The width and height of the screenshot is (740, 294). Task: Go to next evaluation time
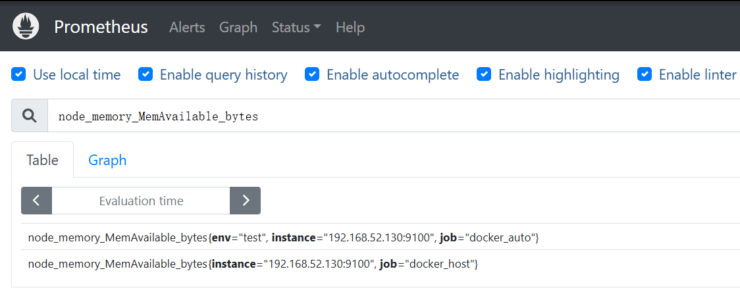coord(246,201)
